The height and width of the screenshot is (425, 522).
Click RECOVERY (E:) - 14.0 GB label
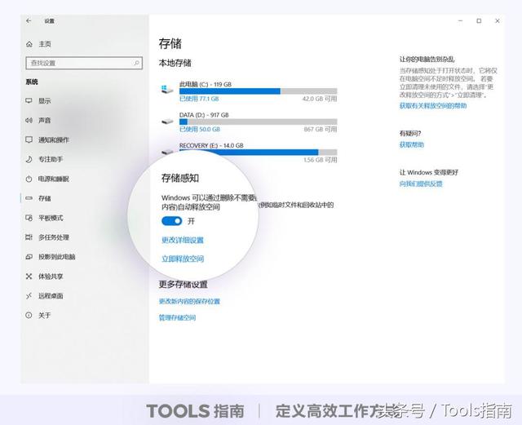[x=211, y=145]
